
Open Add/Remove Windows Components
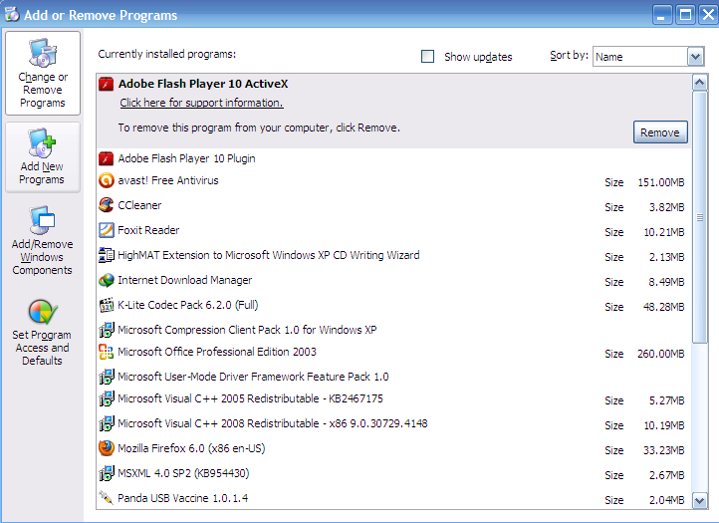(x=42, y=240)
